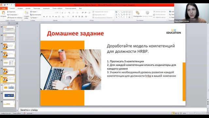
Task: Click increase font size icon
Action: pos(62,13)
